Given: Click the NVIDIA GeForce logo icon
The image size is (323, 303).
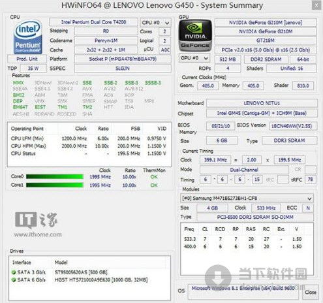Looking at the screenshot, I should pyautogui.click(x=195, y=35).
